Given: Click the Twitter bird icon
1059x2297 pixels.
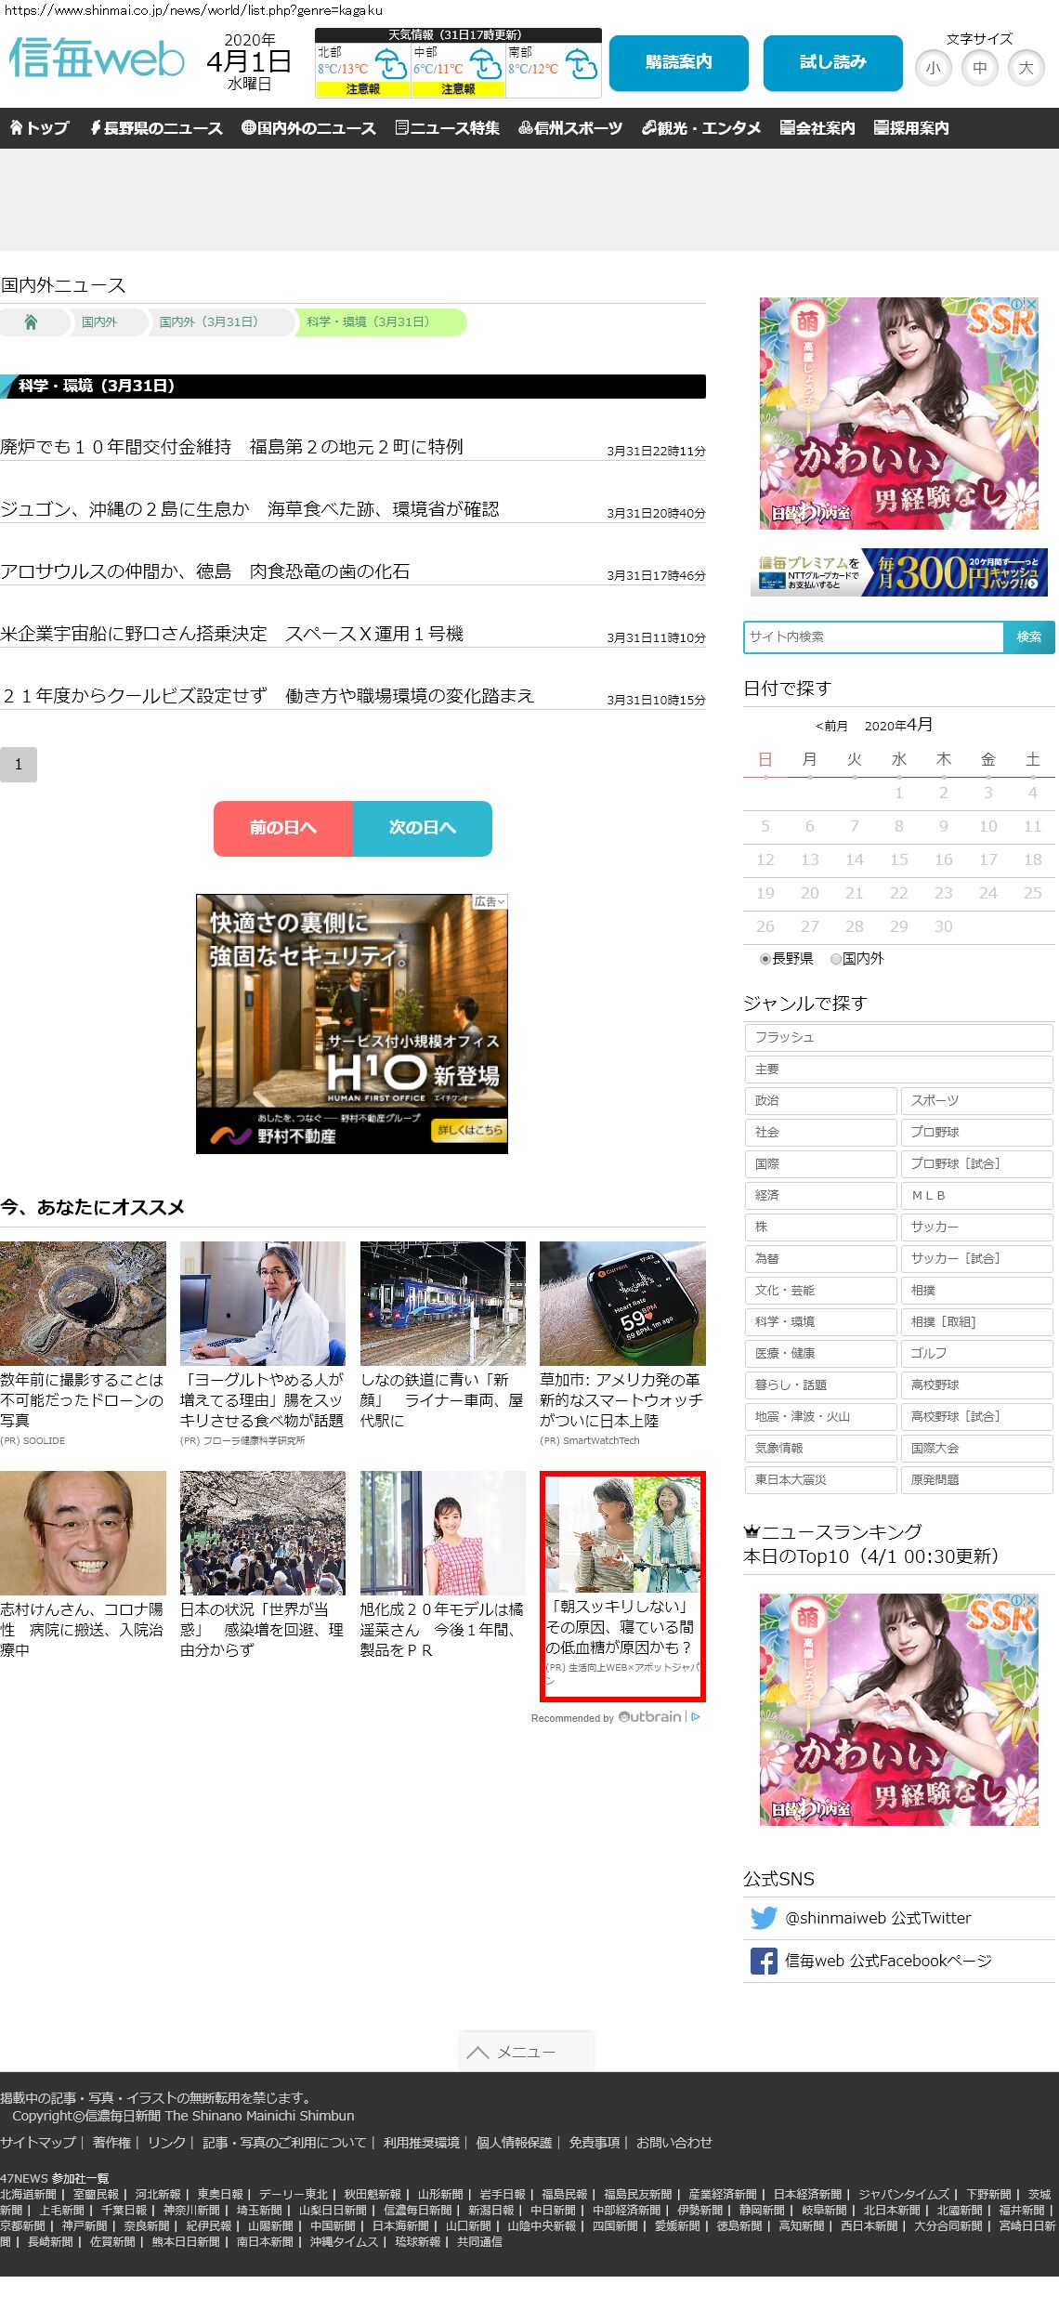Looking at the screenshot, I should pos(764,1918).
